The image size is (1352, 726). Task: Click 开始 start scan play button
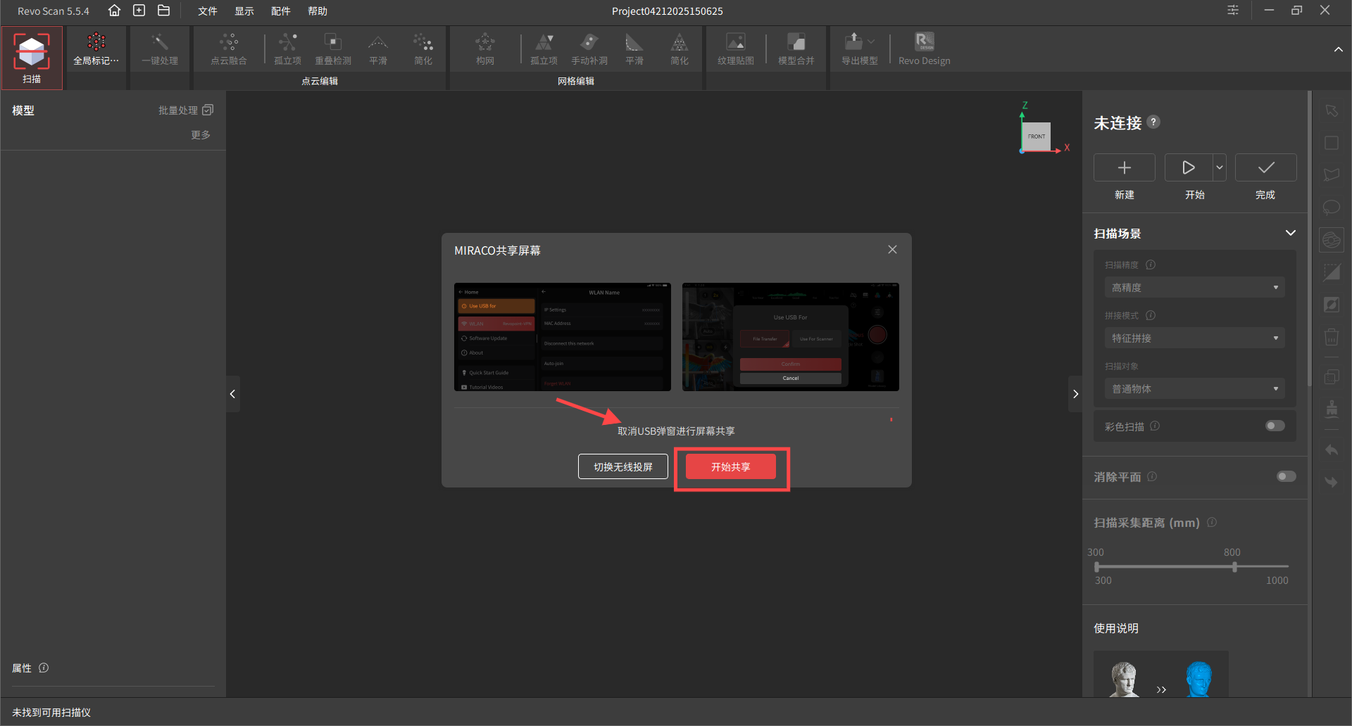click(x=1189, y=167)
